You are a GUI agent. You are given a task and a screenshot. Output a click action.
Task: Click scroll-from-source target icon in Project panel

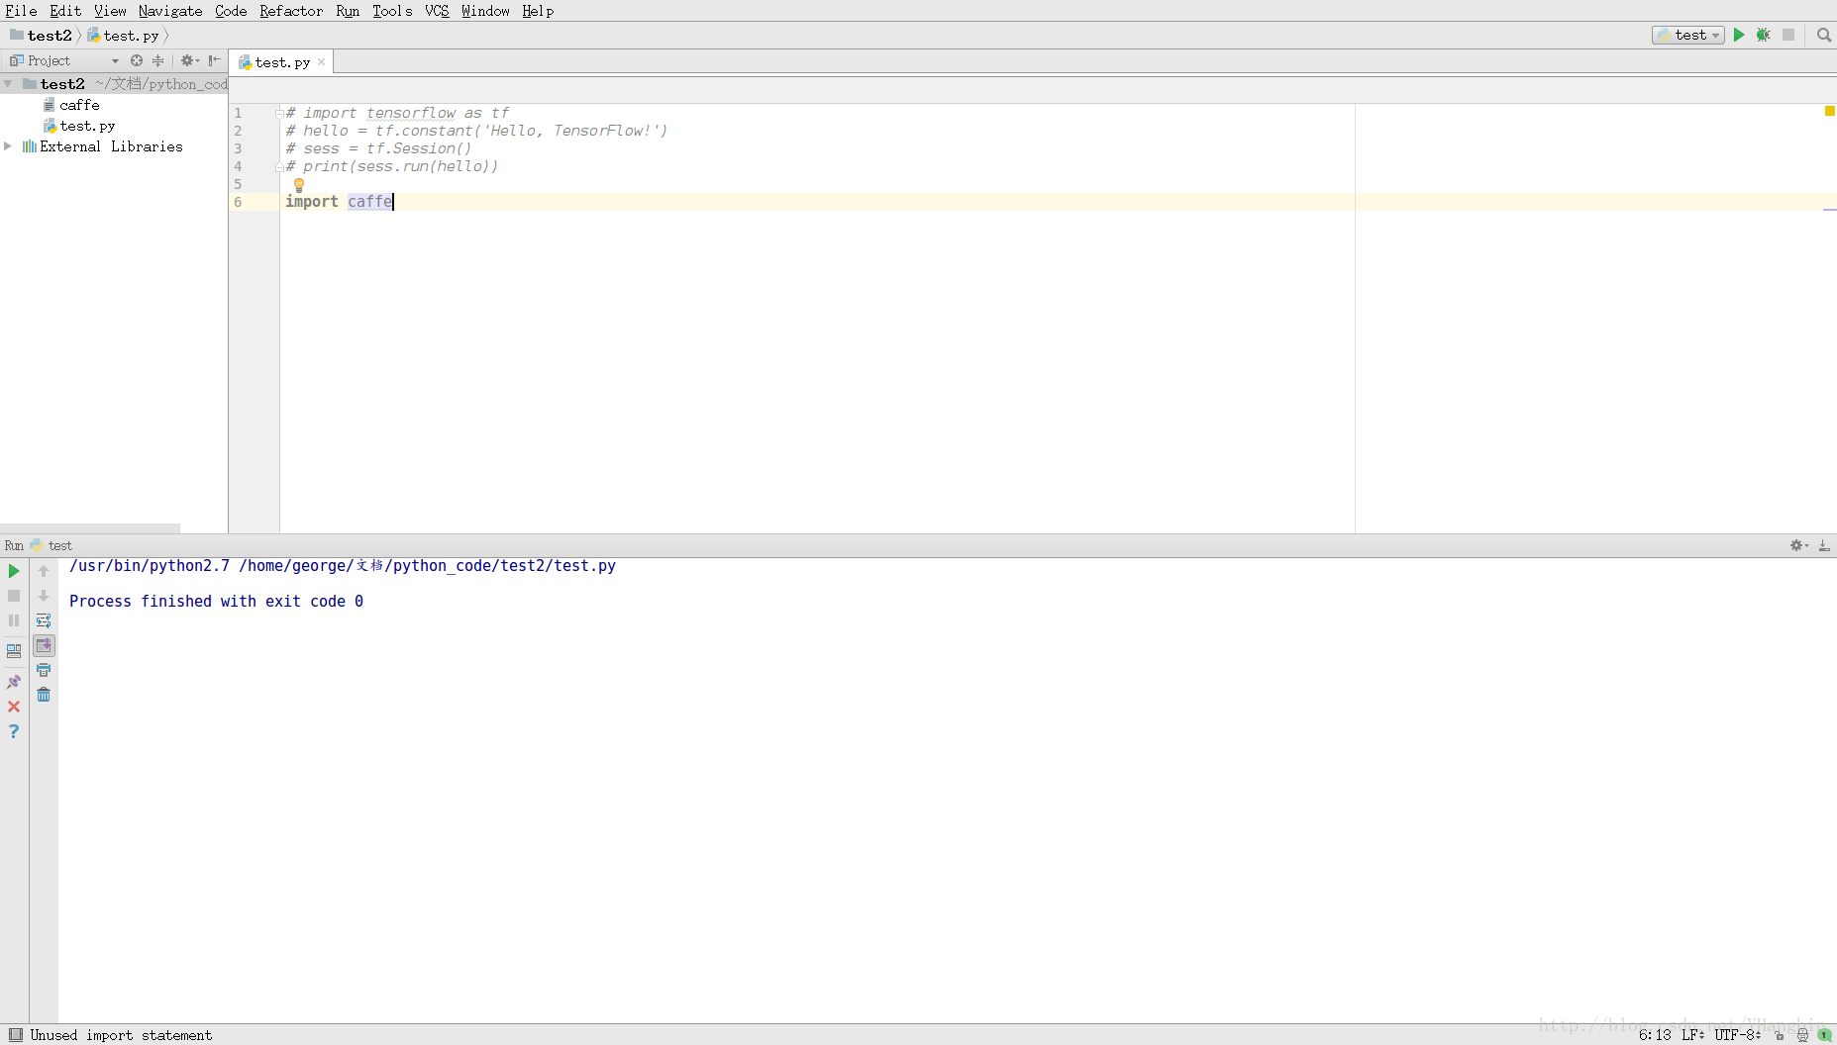pyautogui.click(x=137, y=60)
